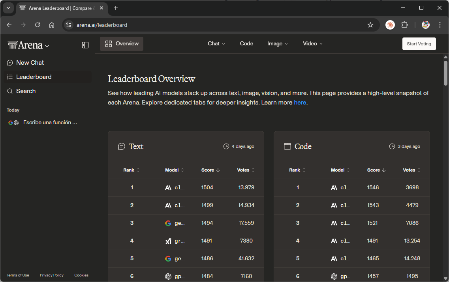This screenshot has width=449, height=282.
Task: Open Privacy Policy link
Action: click(x=52, y=275)
